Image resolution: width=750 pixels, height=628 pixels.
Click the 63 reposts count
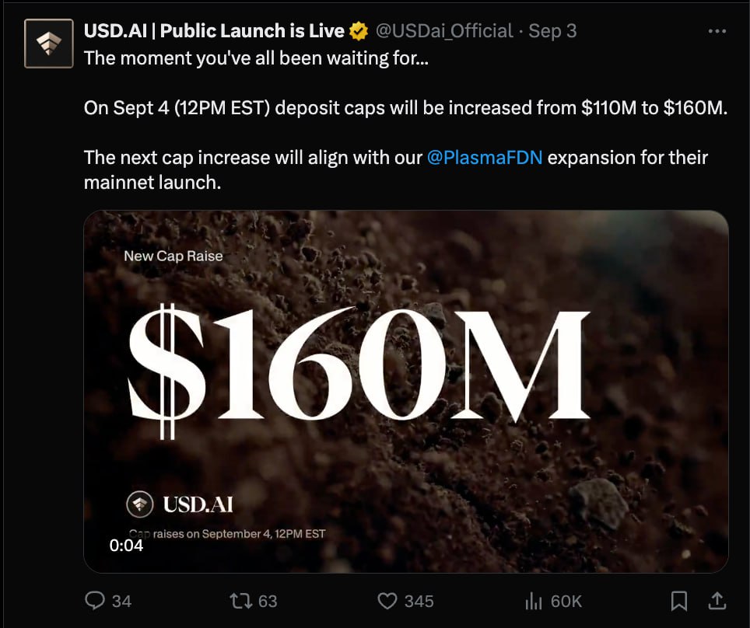268,602
